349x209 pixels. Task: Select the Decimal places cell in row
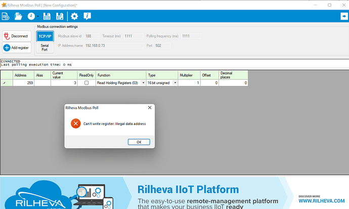tap(233, 83)
